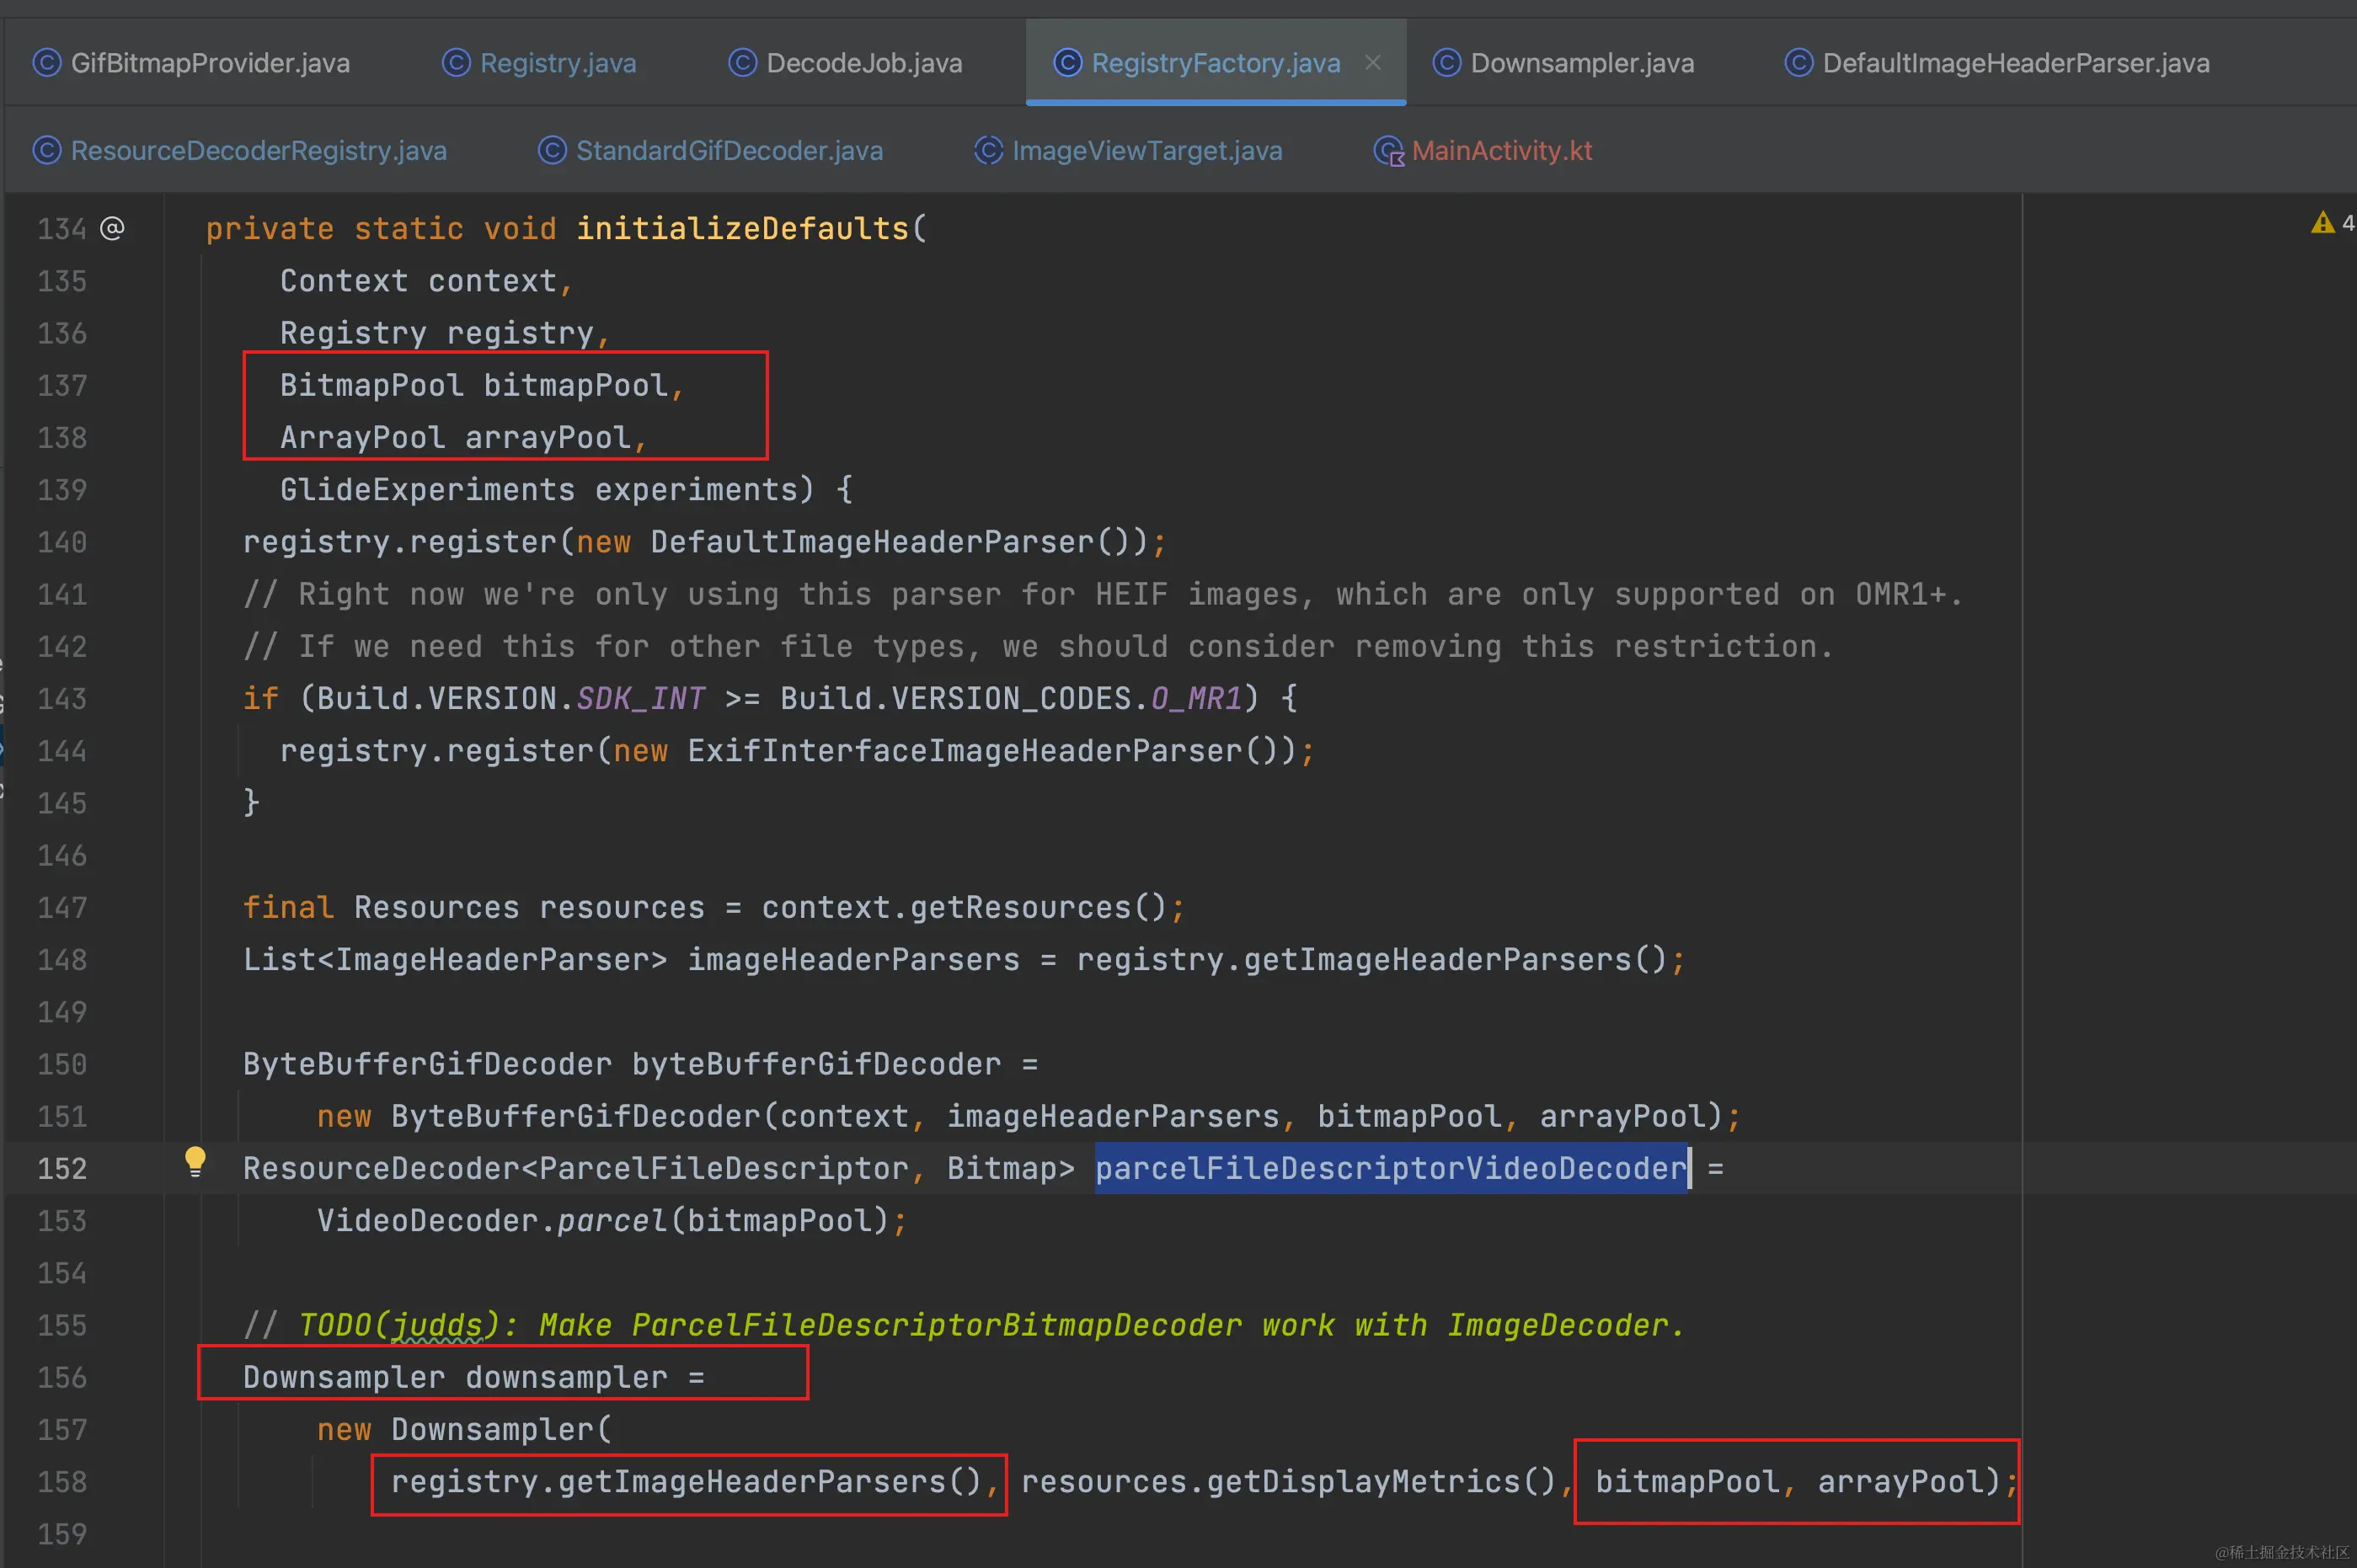Image resolution: width=2357 pixels, height=1568 pixels.
Task: Switch to StandardGifDecoder.java tab
Action: 711,150
